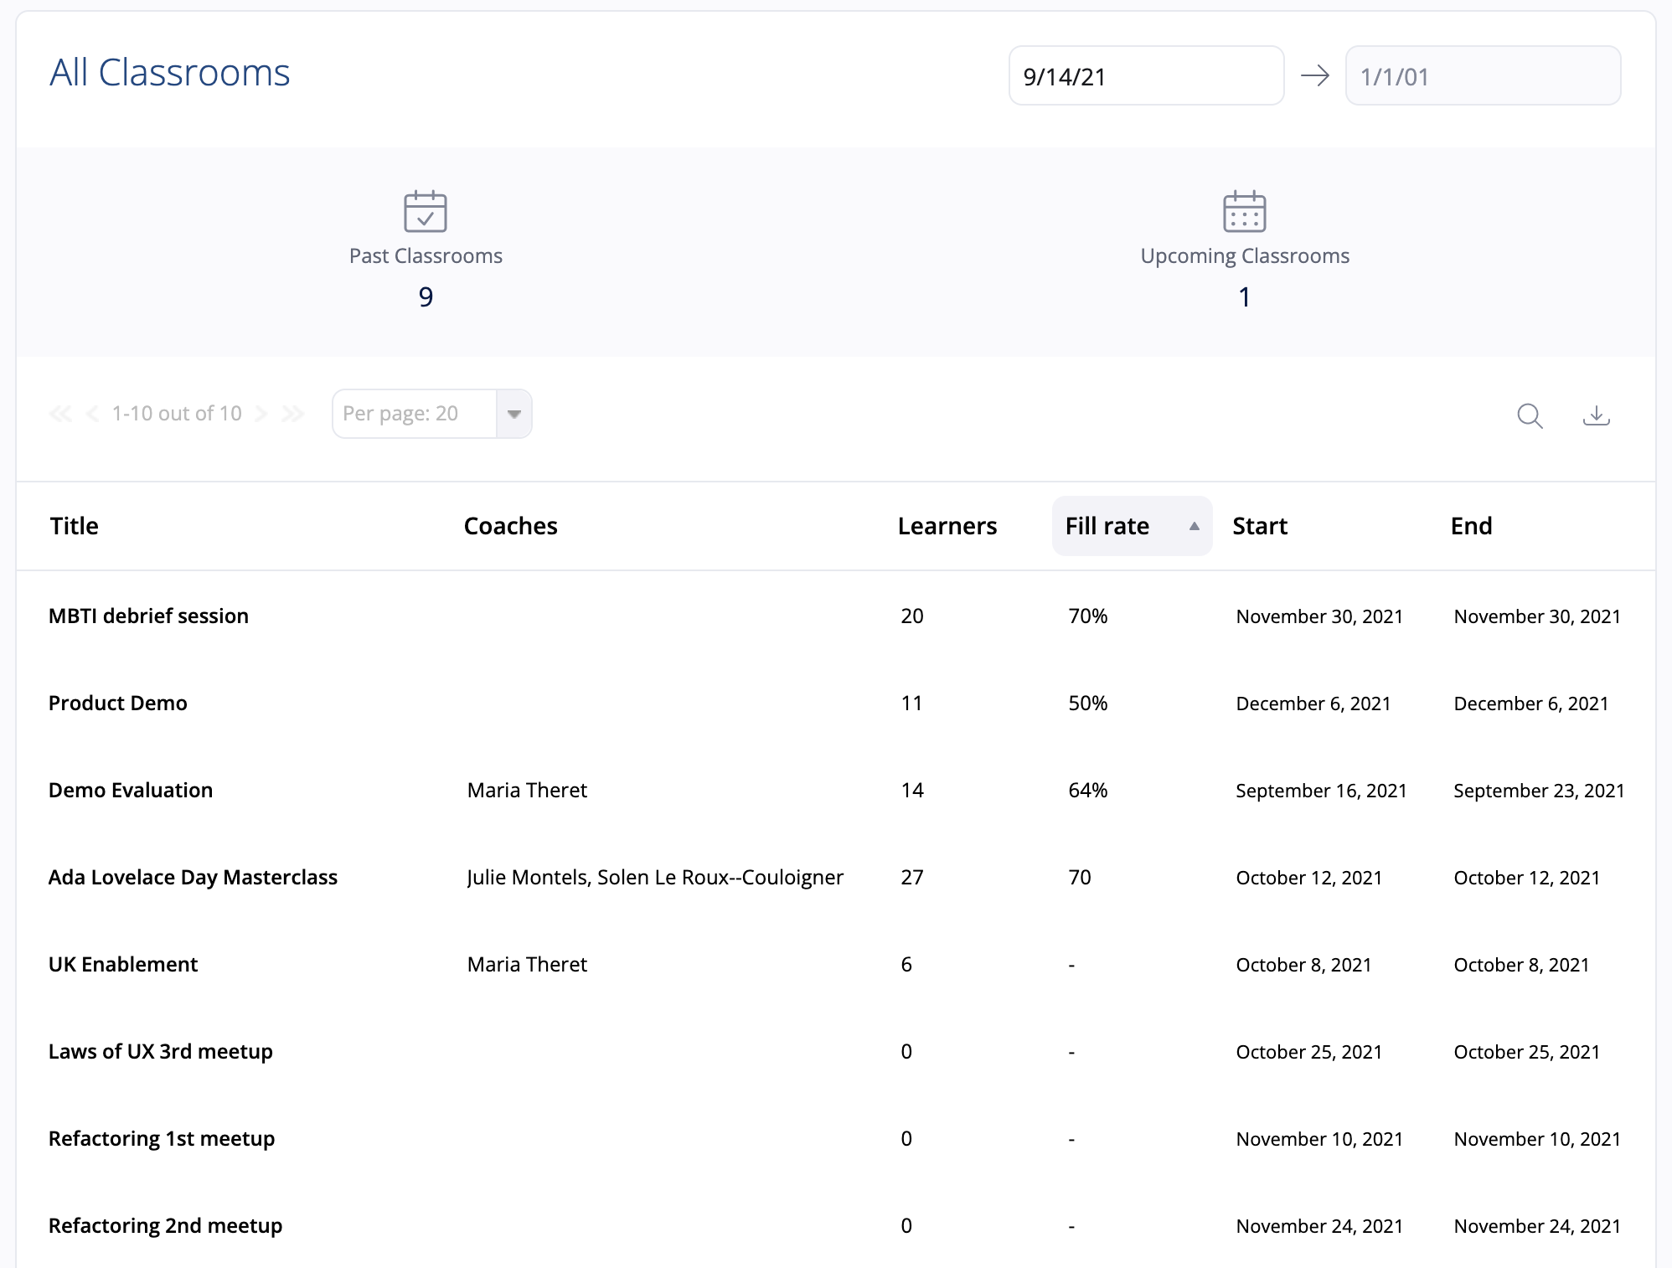
Task: Sort classrooms by Start date
Action: 1259,526
